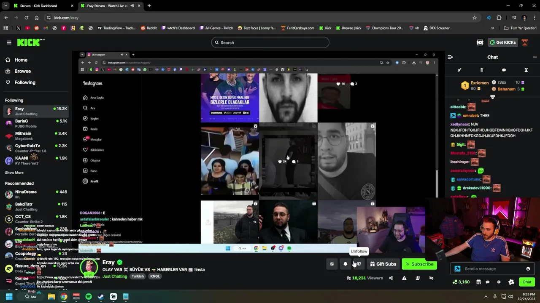Open Spotify from the taskbar
This screenshot has height=303, width=540.
pyautogui.click(x=89, y=297)
